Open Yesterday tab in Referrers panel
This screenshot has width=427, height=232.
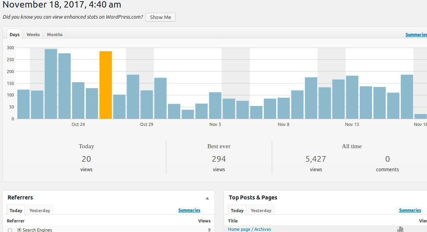pos(39,210)
